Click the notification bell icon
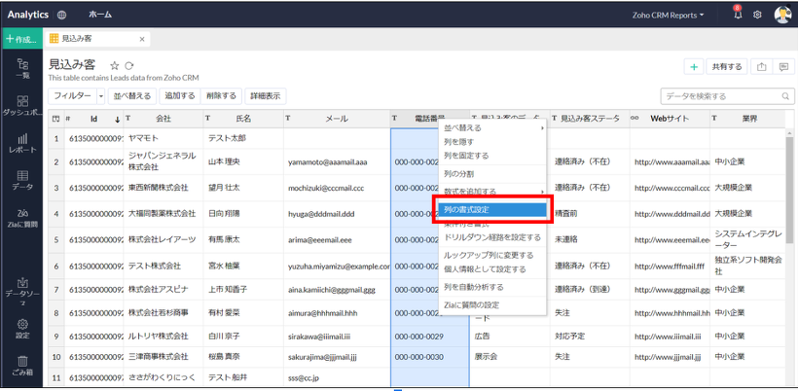The width and height of the screenshot is (798, 391). click(x=737, y=15)
